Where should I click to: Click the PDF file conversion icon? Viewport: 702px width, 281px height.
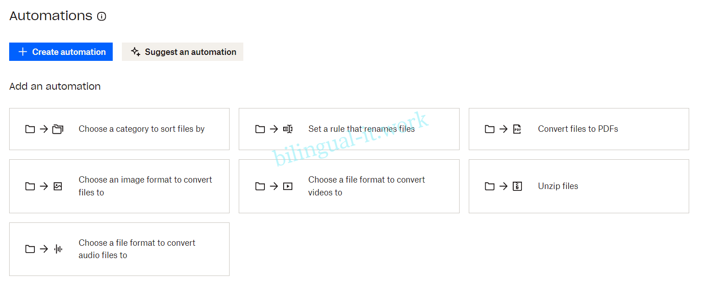click(x=517, y=129)
